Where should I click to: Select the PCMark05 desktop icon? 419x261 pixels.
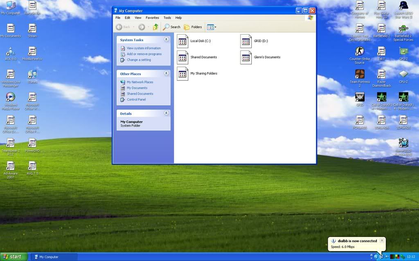[360, 122]
